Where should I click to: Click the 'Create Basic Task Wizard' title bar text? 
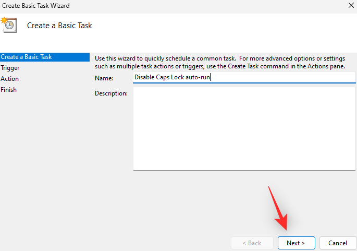pos(36,5)
